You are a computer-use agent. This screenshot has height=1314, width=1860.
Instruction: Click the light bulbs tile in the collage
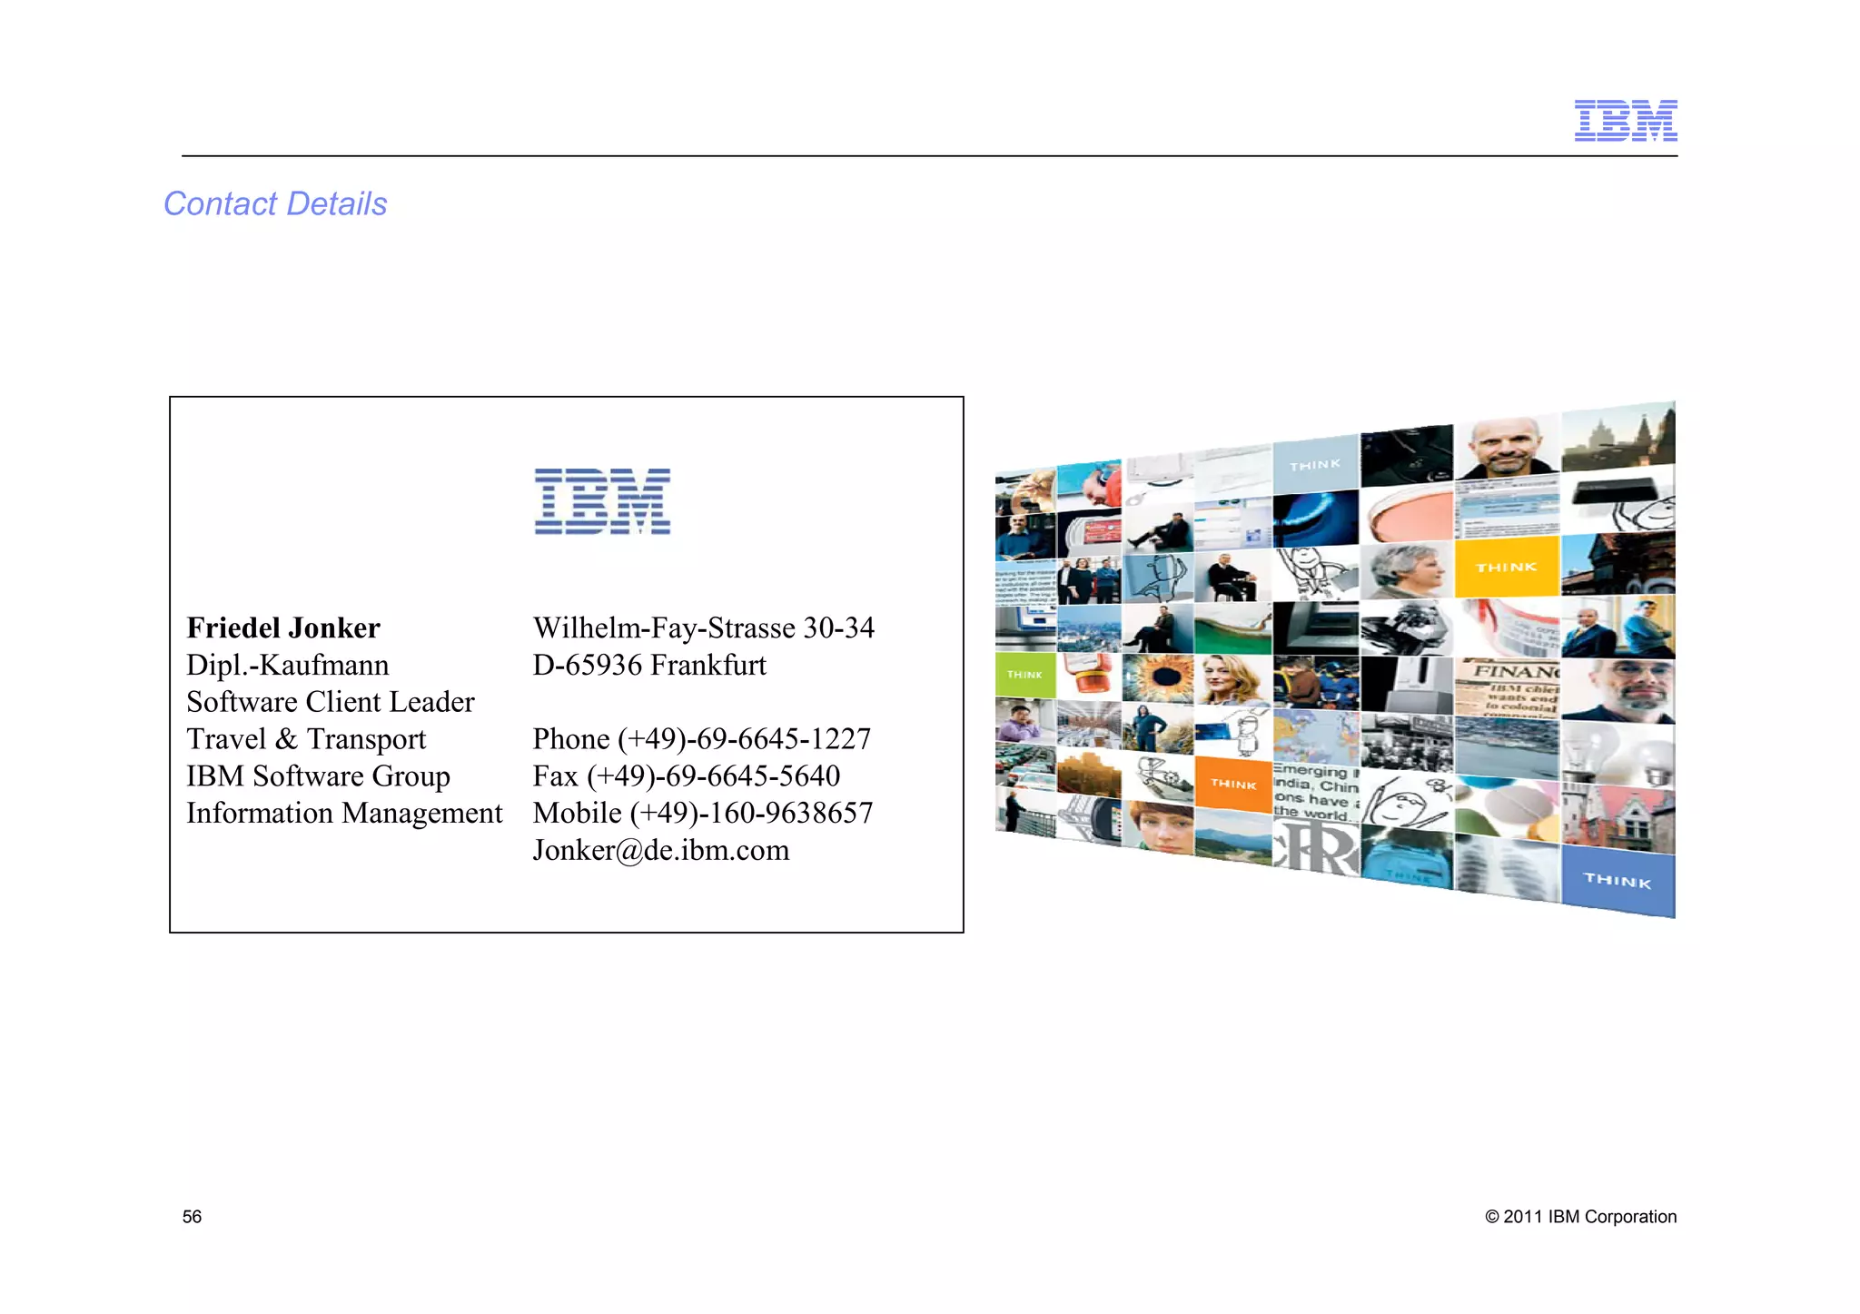[x=1618, y=754]
